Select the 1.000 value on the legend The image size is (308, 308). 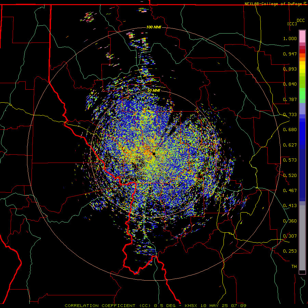coord(290,38)
